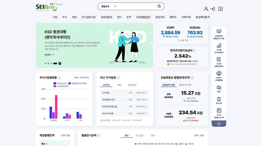Select the 단기금융 tab in 월별만기금액
The width and height of the screenshot is (262, 146).
pyautogui.click(x=139, y=135)
